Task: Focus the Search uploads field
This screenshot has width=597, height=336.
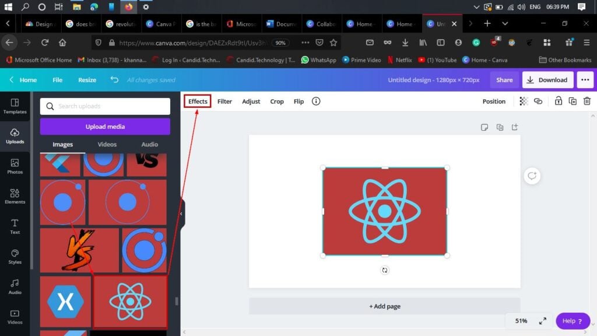Action: (105, 106)
